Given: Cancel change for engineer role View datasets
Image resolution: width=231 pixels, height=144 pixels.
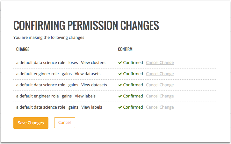Looking at the screenshot, I should [160, 74].
